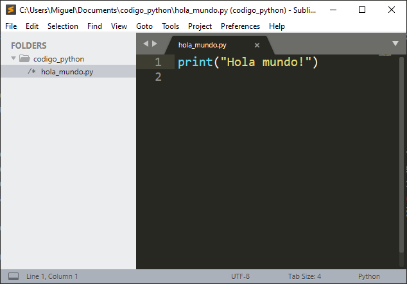Open the tab list dropdown arrow
Screen dimensions: 407x284
(x=395, y=44)
